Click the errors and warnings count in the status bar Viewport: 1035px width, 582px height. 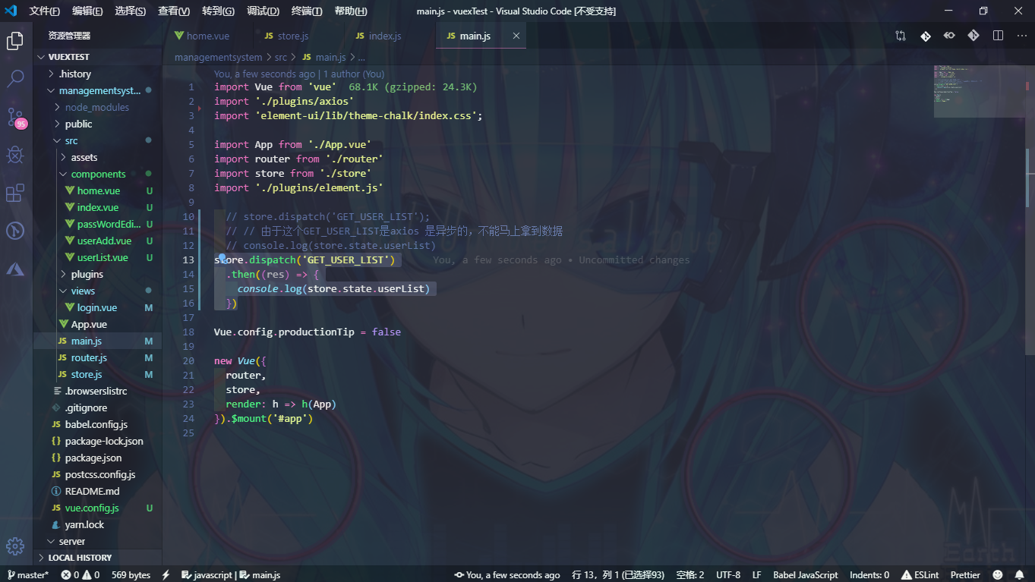point(80,575)
